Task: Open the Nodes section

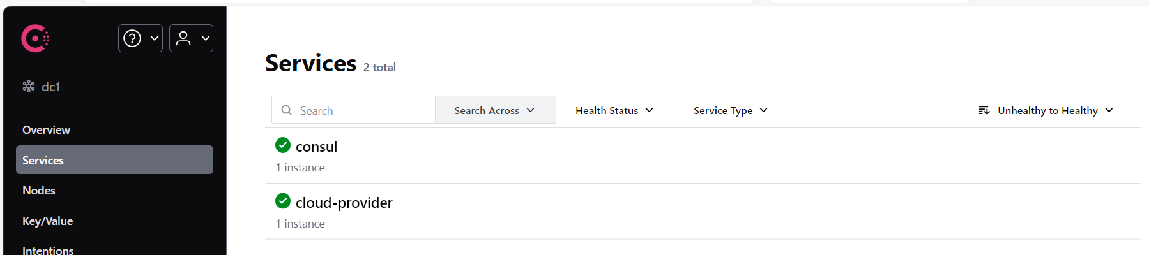Action: click(39, 191)
